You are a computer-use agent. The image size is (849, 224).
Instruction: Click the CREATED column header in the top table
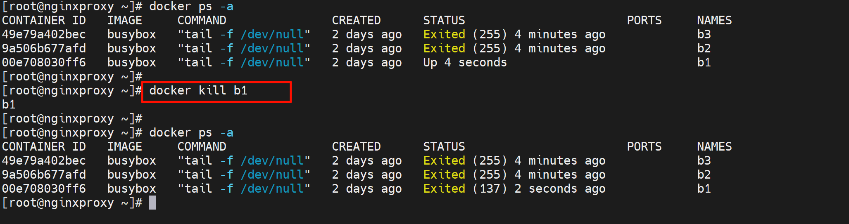pyautogui.click(x=356, y=21)
